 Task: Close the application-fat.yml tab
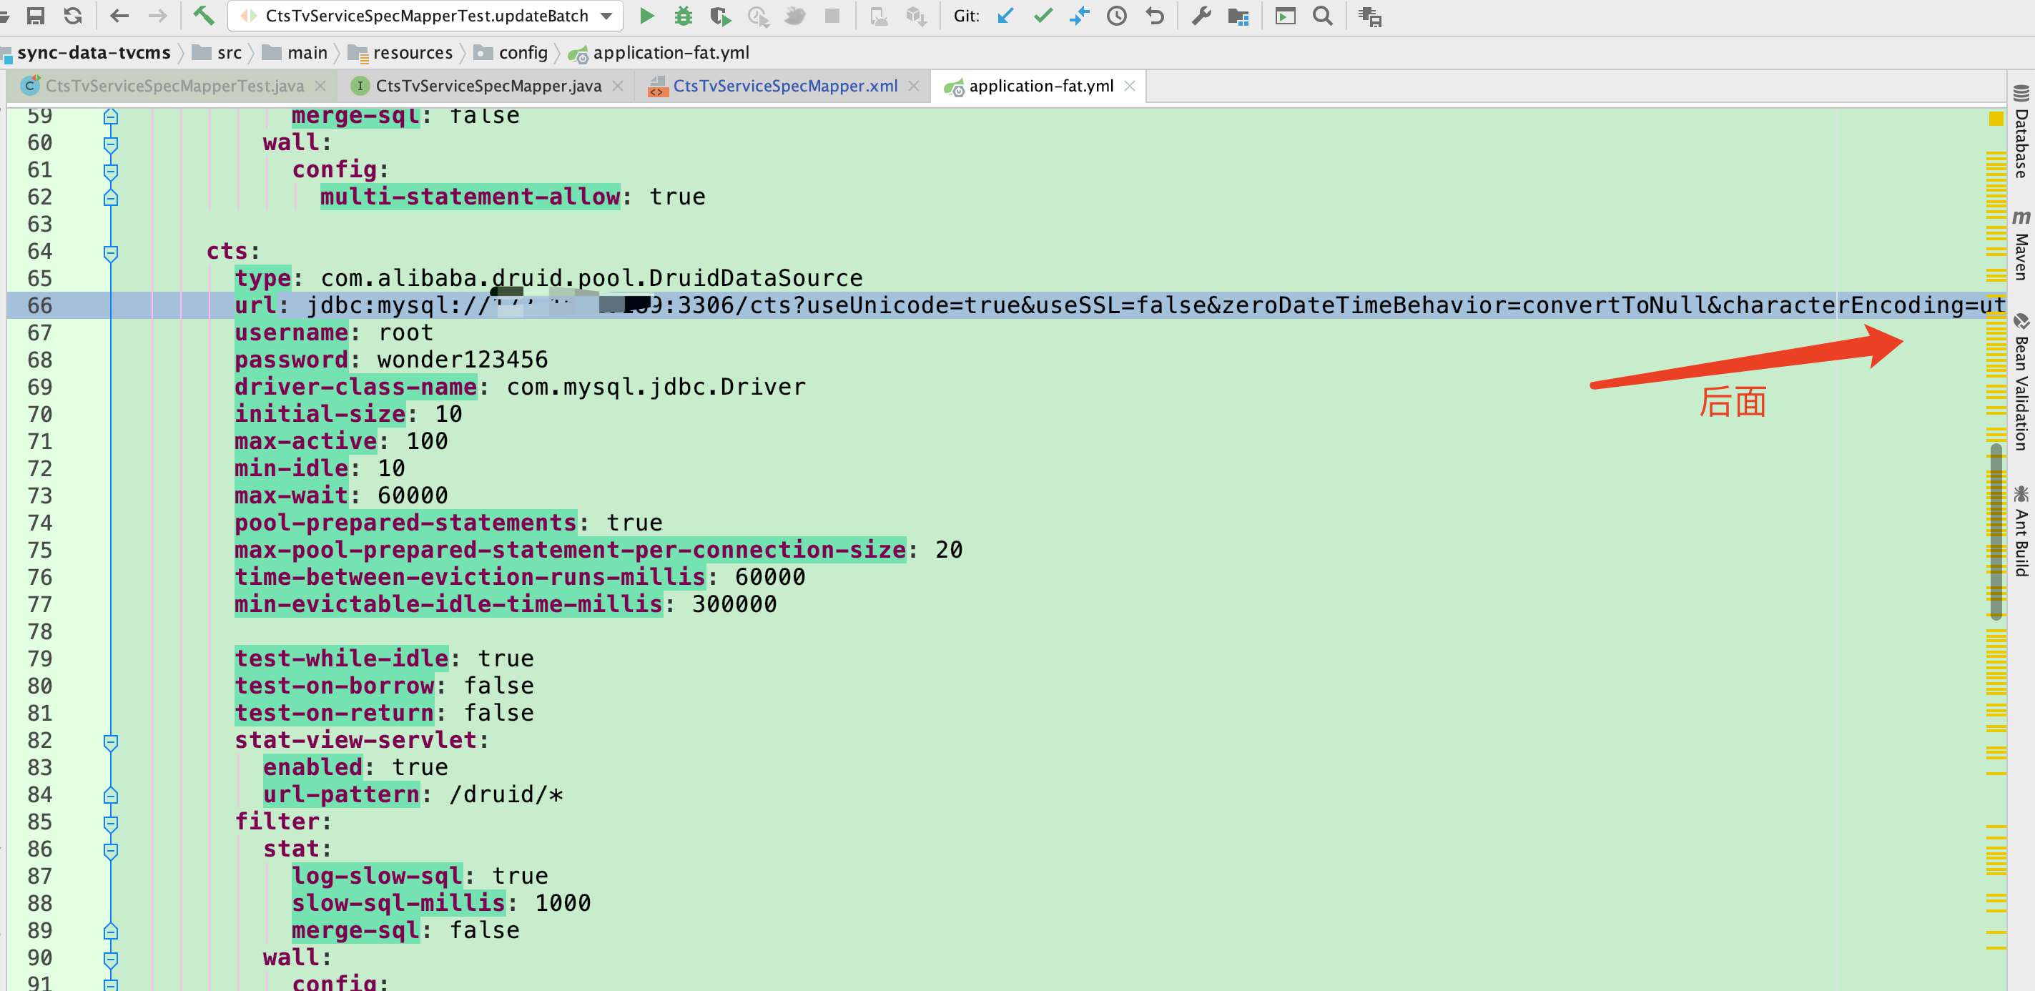1130,86
